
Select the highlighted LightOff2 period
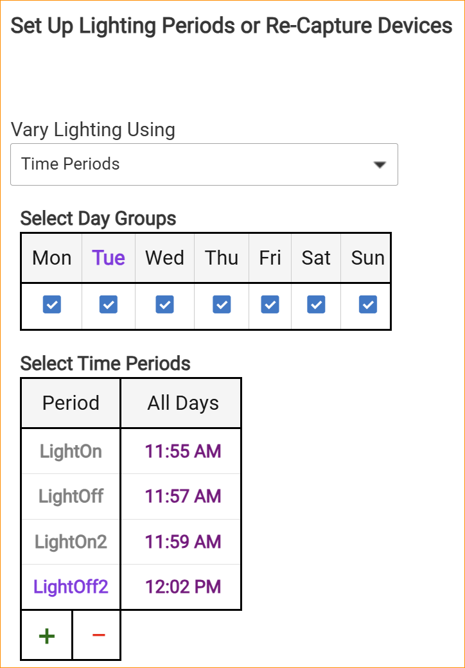coord(71,586)
